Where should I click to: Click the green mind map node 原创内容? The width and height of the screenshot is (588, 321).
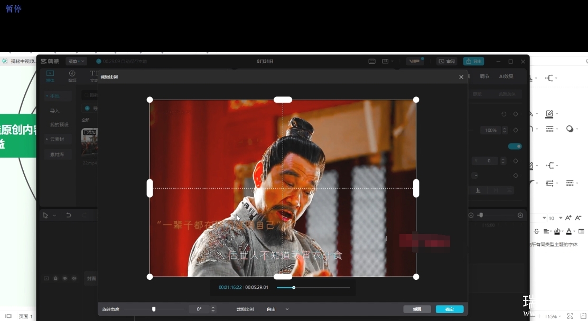[x=18, y=136]
